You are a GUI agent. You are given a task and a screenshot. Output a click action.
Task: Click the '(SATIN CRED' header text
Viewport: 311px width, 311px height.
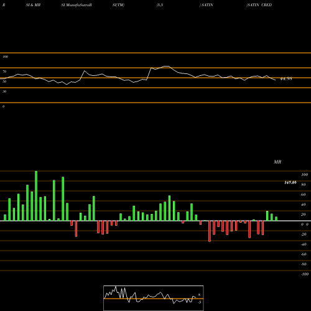(259, 5)
